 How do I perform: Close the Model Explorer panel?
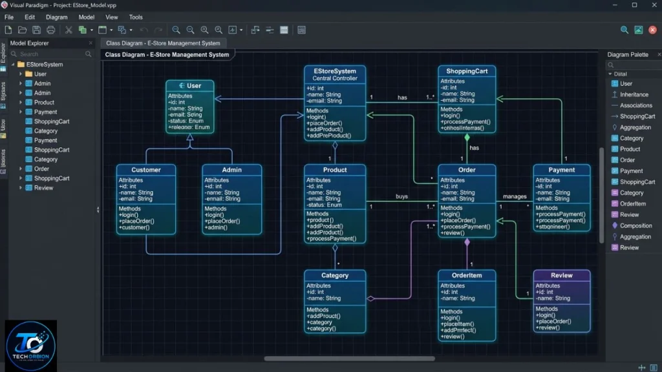[91, 43]
